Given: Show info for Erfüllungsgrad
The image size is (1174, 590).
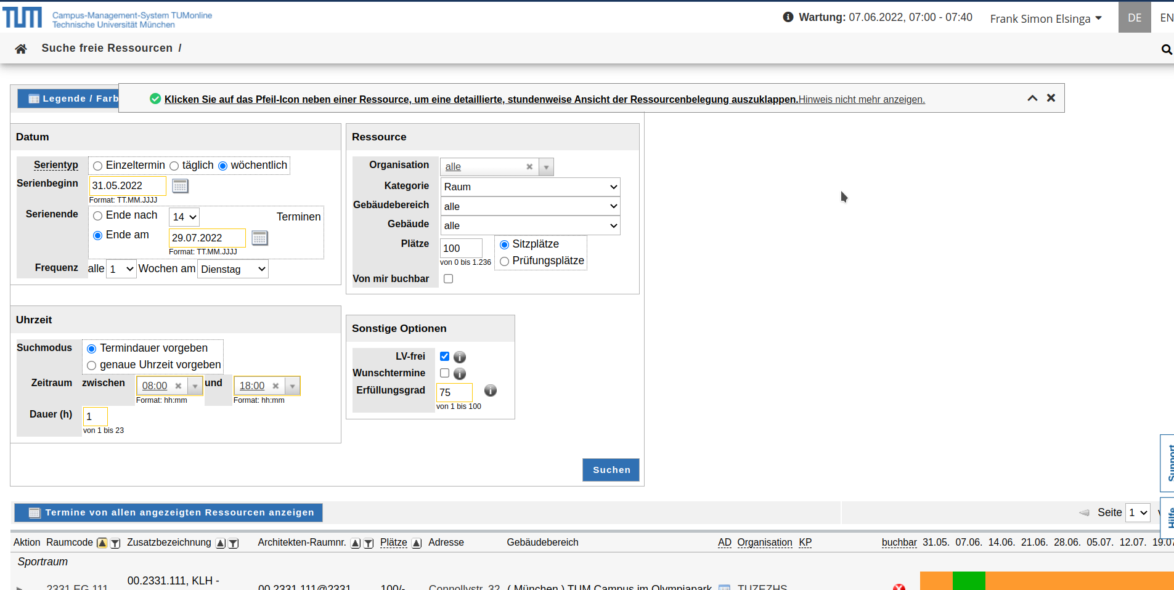Looking at the screenshot, I should coord(491,390).
